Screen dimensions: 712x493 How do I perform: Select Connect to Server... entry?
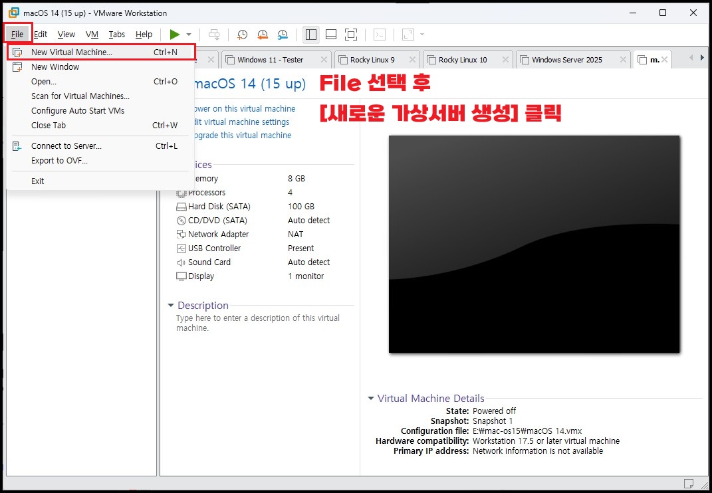click(101, 146)
